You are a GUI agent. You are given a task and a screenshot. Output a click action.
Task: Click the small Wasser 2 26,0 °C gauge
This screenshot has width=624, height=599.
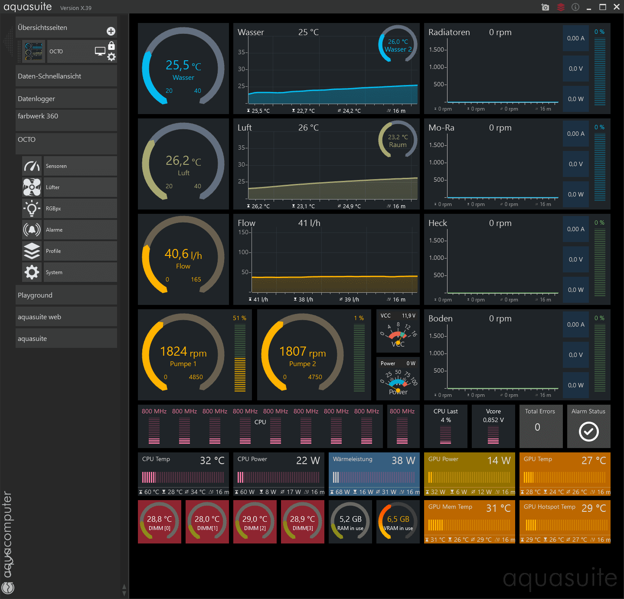click(x=398, y=45)
